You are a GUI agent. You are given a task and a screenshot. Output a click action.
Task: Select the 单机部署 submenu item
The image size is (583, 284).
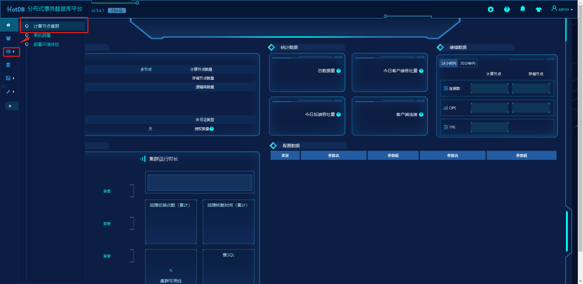click(x=42, y=35)
